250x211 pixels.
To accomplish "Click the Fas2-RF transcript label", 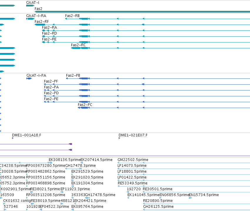I will pos(42,22).
